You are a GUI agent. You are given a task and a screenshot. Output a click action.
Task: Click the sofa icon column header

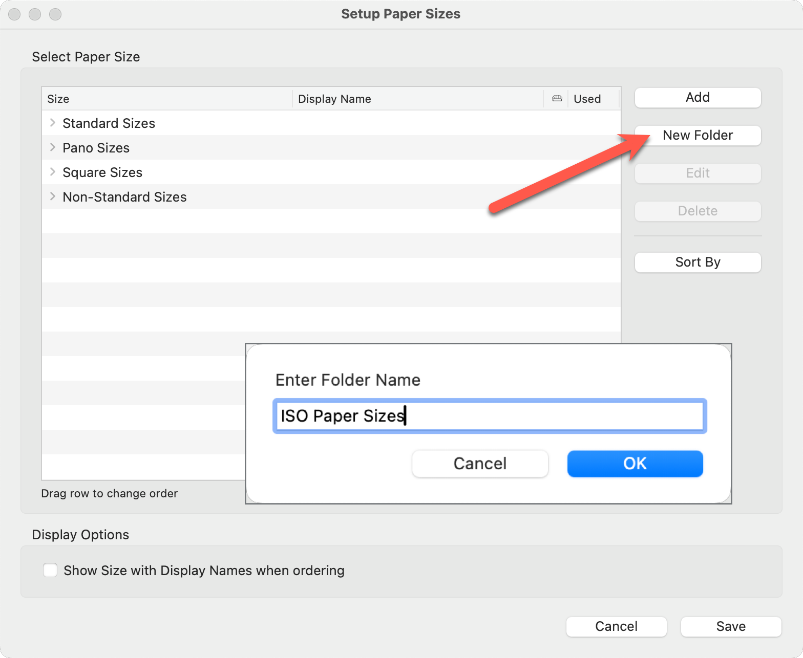pos(557,99)
